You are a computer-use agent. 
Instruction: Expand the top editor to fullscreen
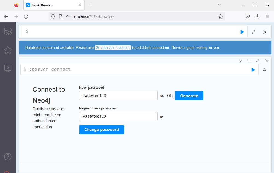click(x=253, y=32)
